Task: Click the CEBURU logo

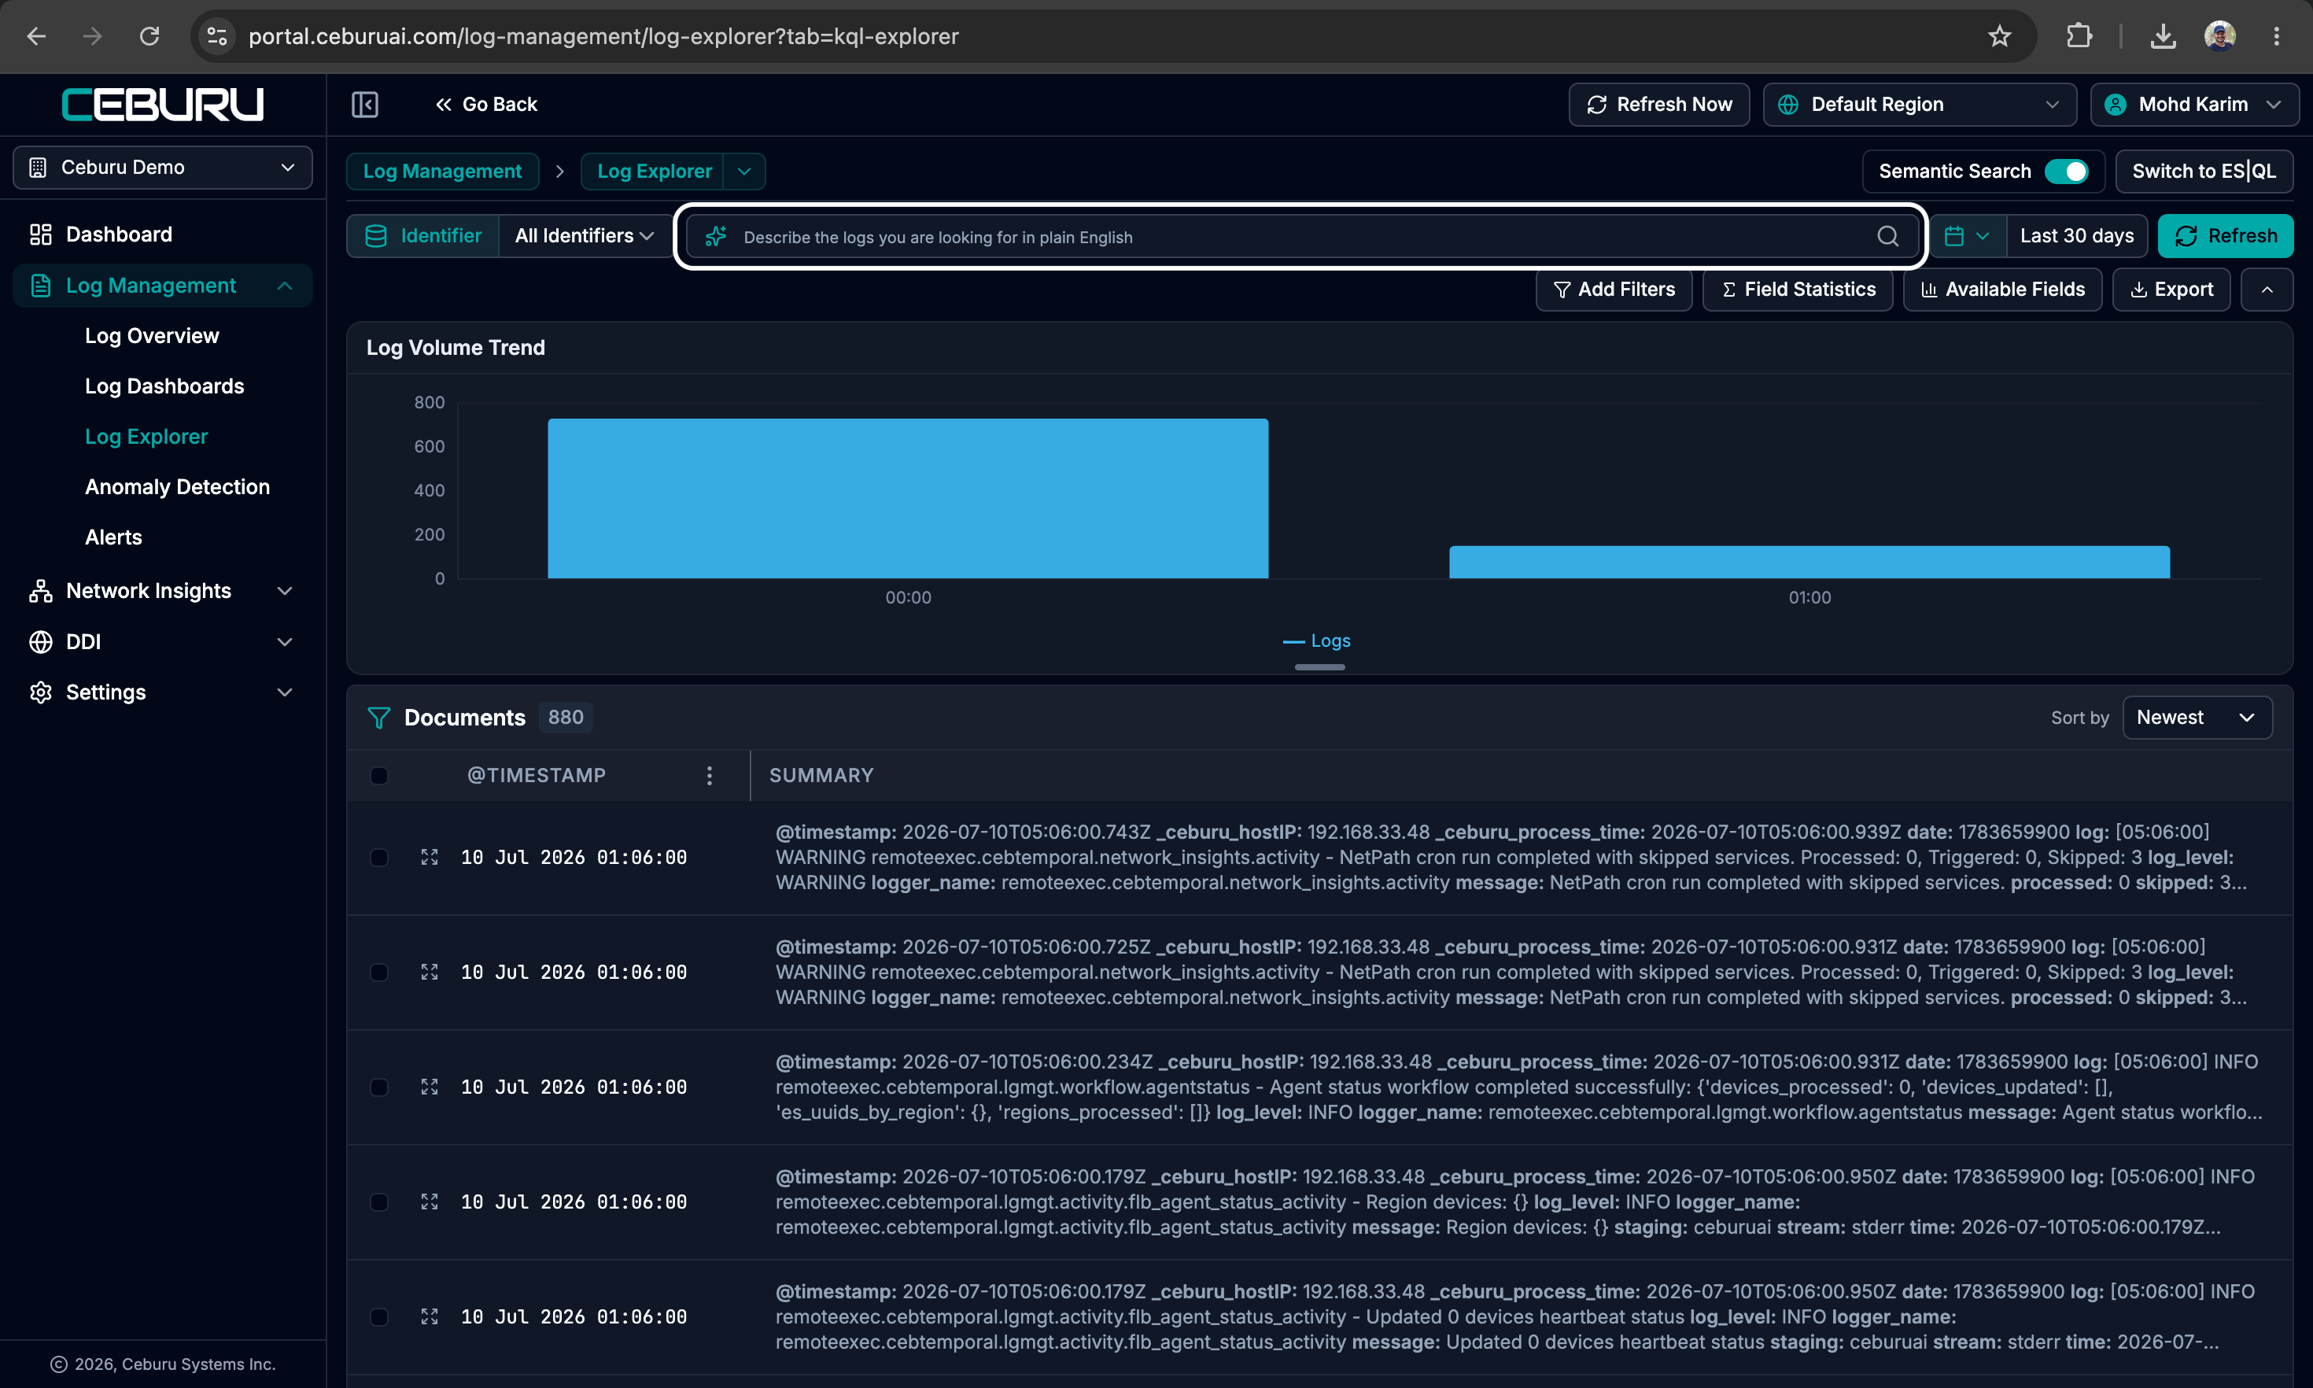Action: pos(163,104)
